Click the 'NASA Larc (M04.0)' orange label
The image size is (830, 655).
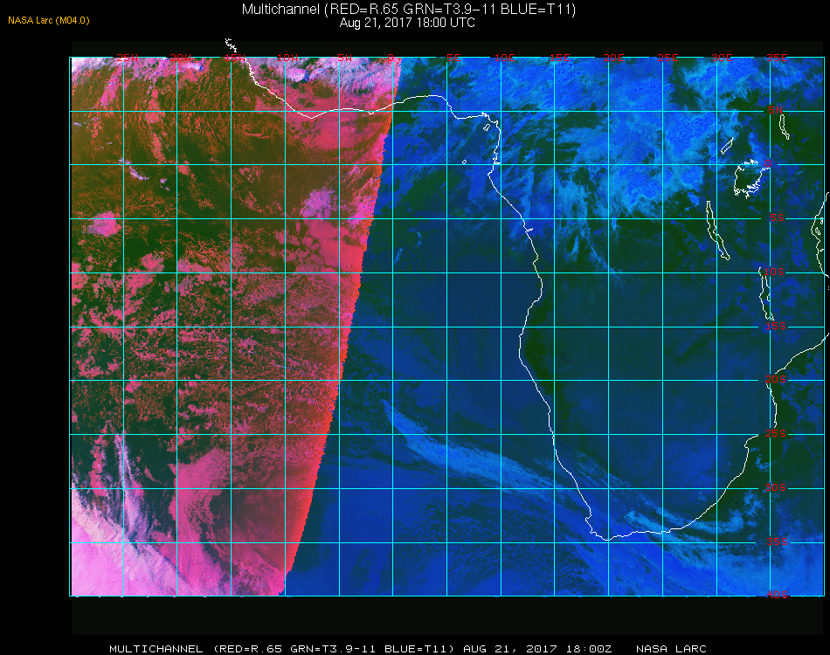point(49,21)
